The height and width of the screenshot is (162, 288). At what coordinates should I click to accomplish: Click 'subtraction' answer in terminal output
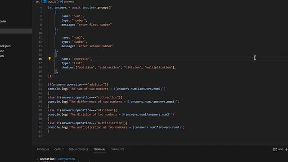[66, 159]
